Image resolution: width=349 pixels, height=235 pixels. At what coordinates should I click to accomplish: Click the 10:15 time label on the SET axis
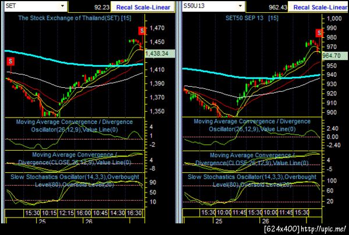[x=49, y=213]
